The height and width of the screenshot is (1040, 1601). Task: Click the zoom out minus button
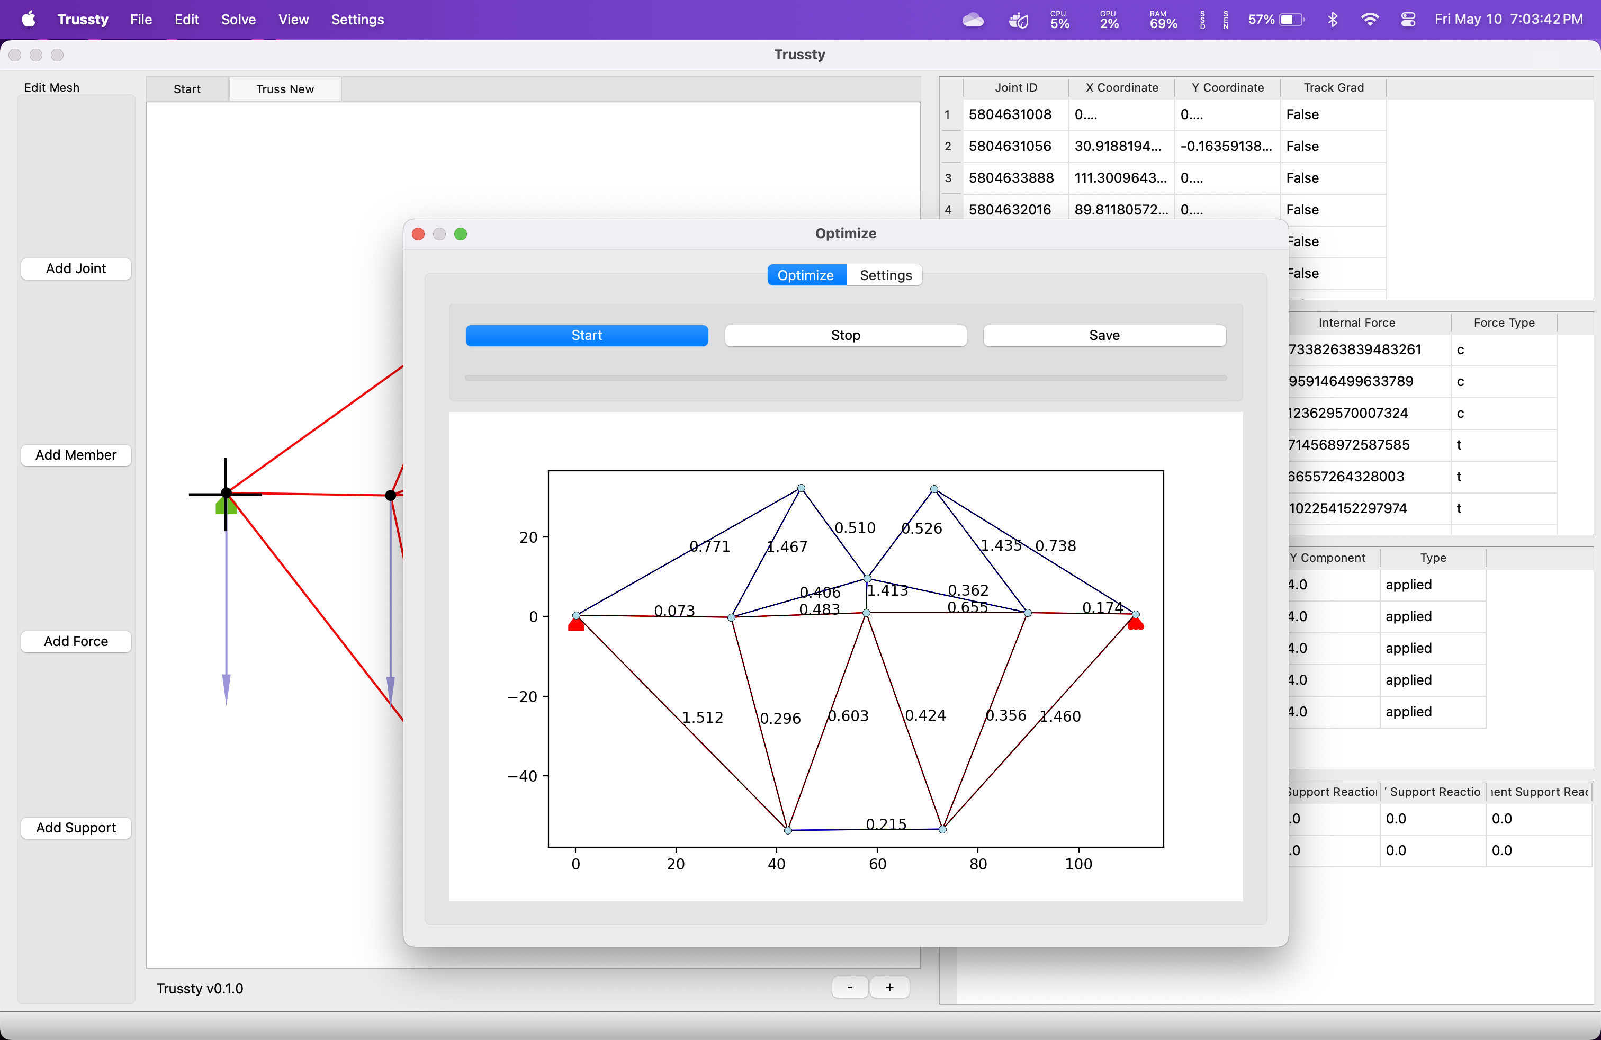point(850,987)
